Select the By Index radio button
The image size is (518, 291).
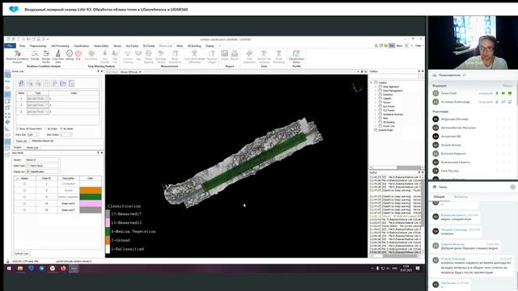point(45,129)
